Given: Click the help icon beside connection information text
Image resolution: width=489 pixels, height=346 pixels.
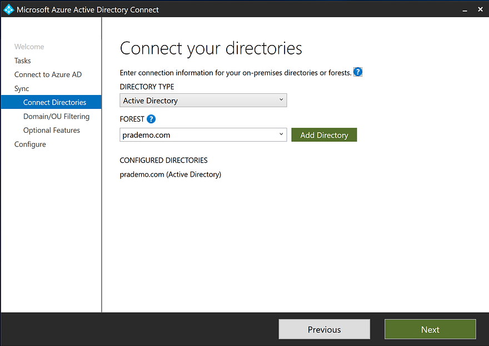Looking at the screenshot, I should coord(358,72).
